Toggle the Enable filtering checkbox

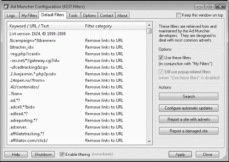click(x=62, y=154)
